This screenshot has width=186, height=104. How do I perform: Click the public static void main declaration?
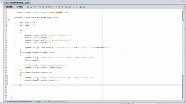tap(37, 18)
